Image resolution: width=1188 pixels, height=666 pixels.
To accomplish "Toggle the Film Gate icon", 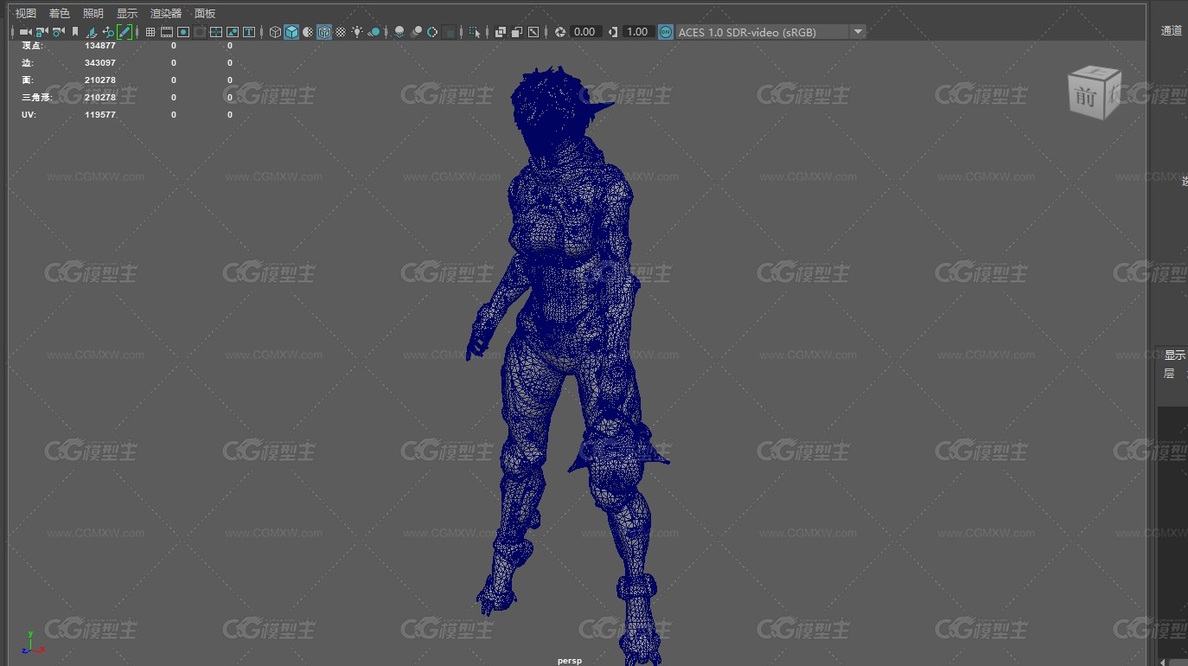I will click(167, 32).
